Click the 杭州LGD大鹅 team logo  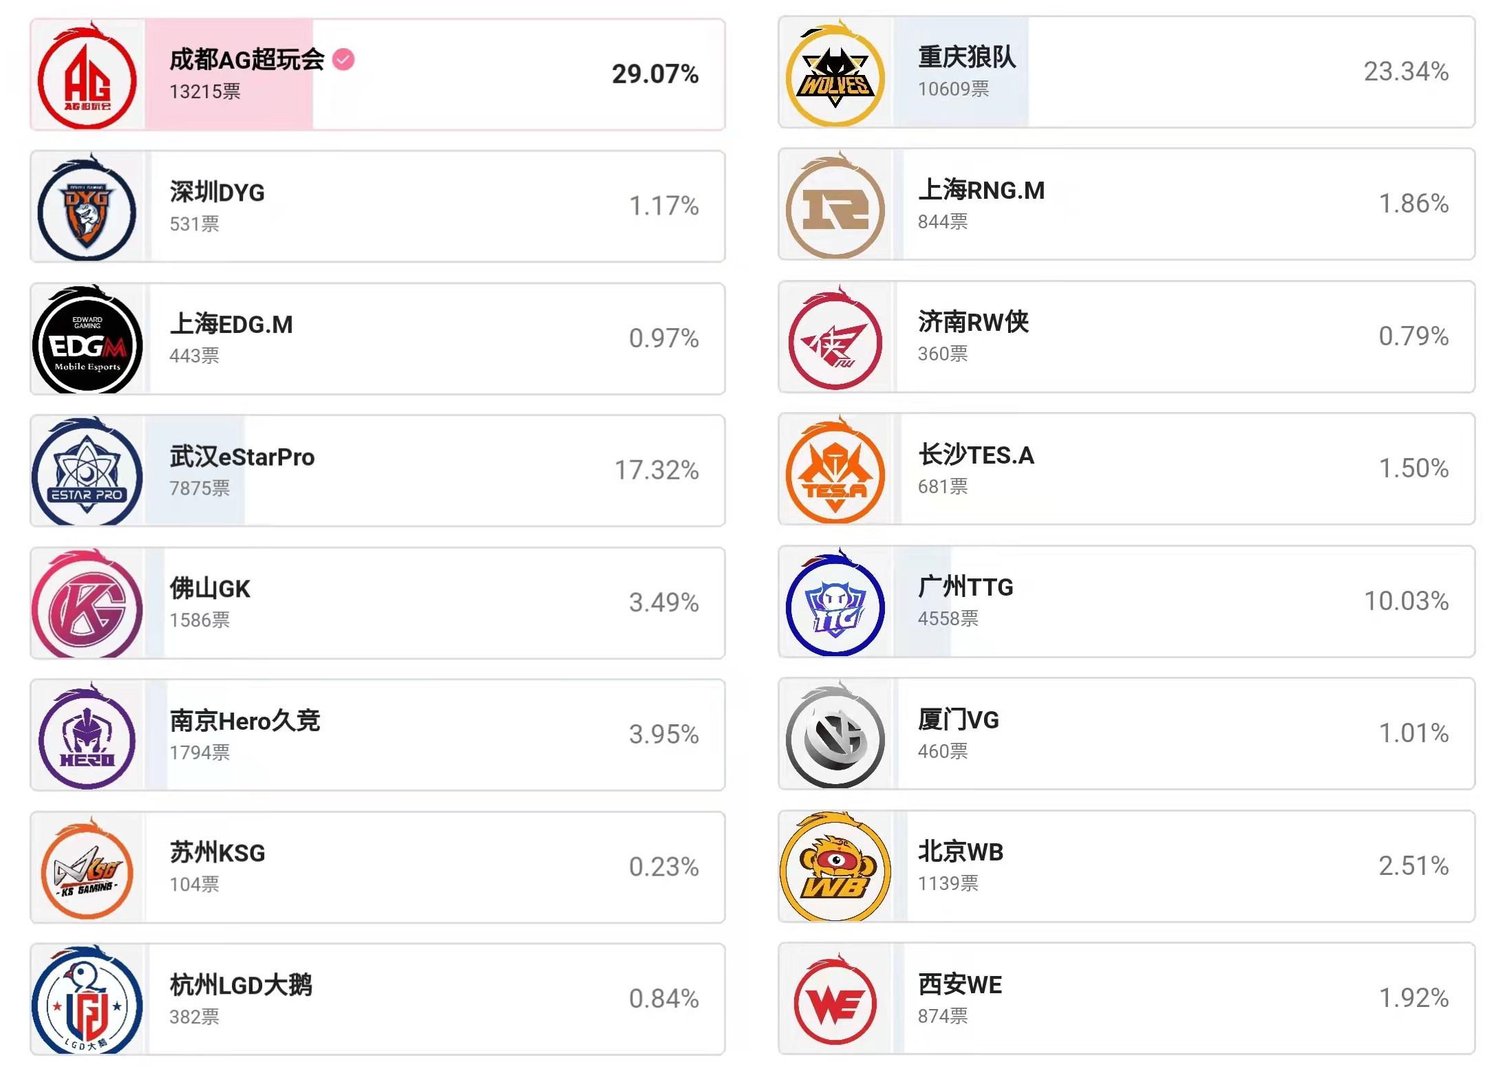click(87, 1001)
